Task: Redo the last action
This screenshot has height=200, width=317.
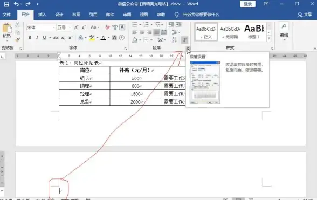Action: point(28,4)
